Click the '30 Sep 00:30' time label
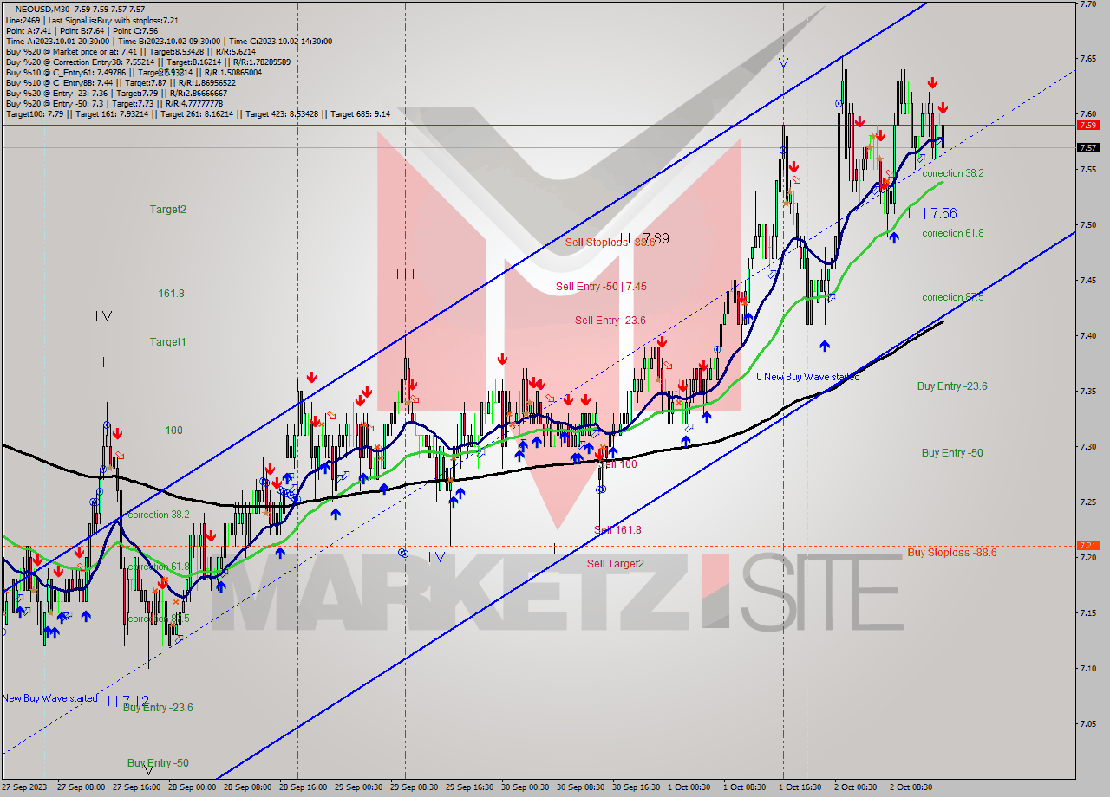 [x=525, y=787]
